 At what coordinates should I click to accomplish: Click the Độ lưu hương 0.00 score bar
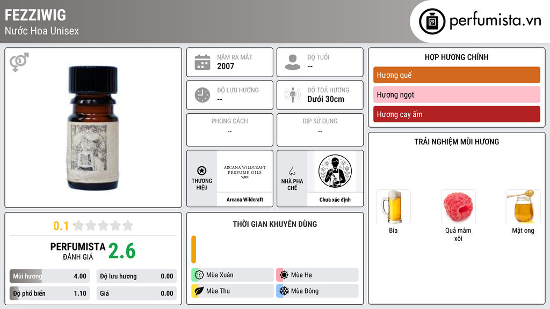point(136,276)
